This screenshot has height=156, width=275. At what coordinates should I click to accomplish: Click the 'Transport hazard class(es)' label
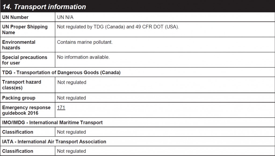coord(21,85)
